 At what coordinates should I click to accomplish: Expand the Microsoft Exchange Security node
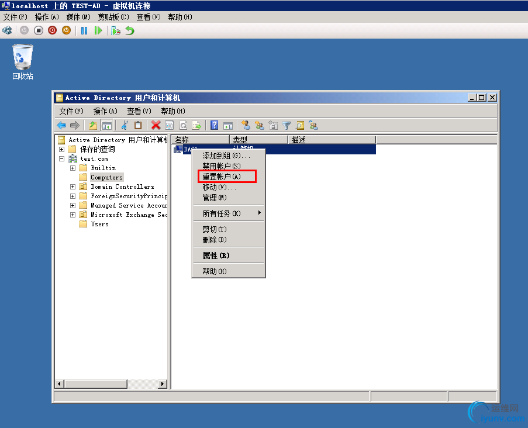[x=73, y=215]
